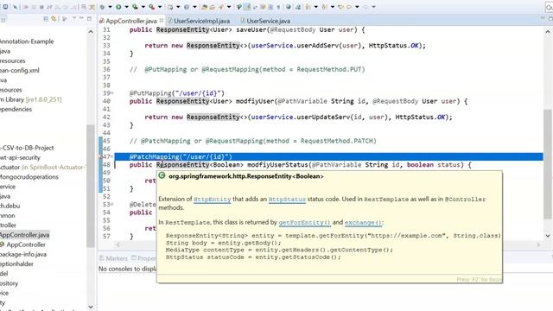
Task: Go to Next Annotation icon
Action: click(x=308, y=7)
